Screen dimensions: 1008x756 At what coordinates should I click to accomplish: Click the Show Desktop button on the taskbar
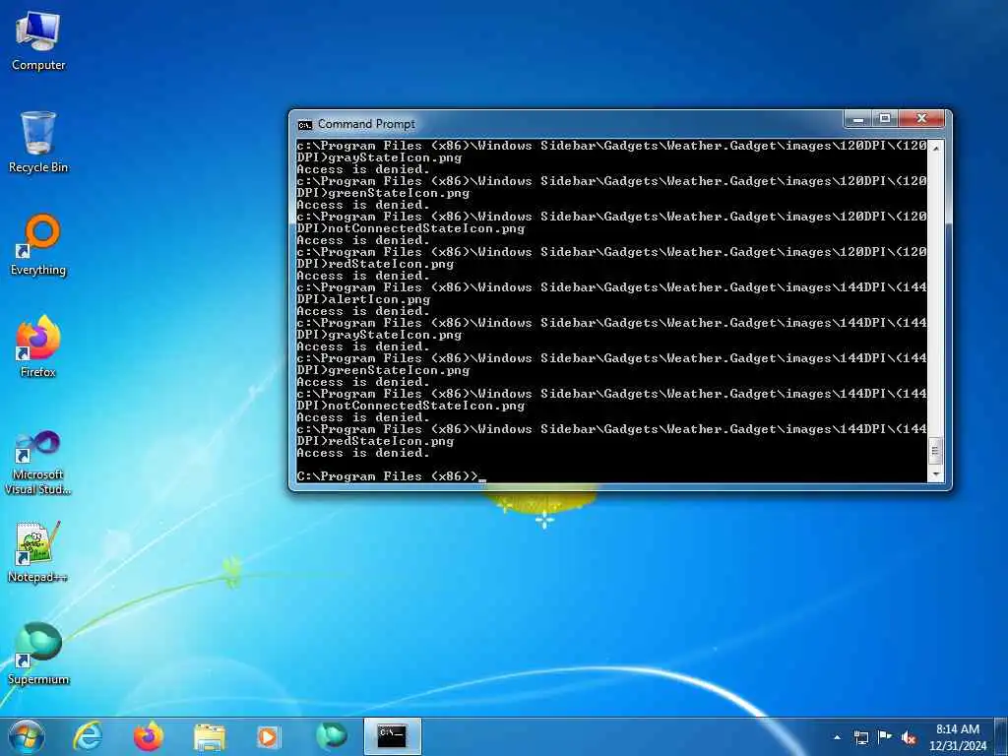[x=1001, y=736]
